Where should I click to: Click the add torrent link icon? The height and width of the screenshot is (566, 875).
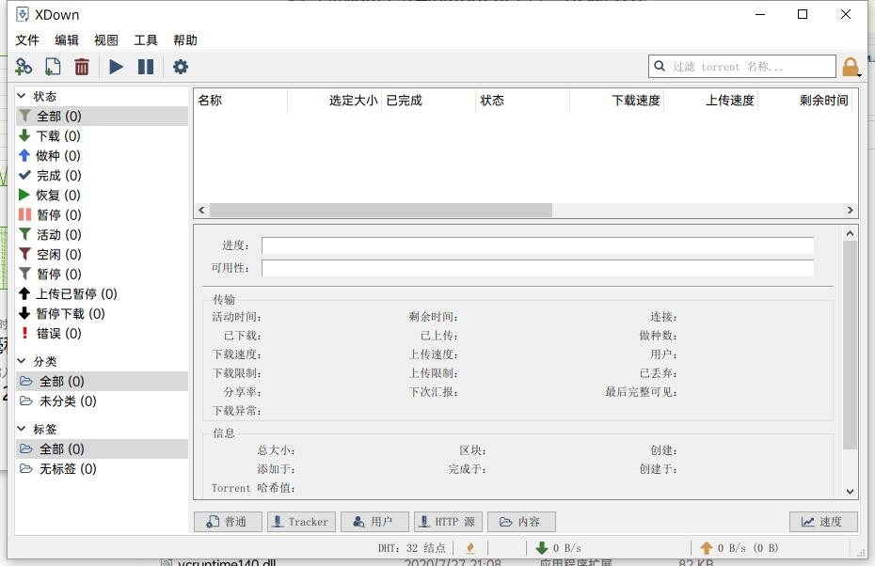tap(24, 67)
